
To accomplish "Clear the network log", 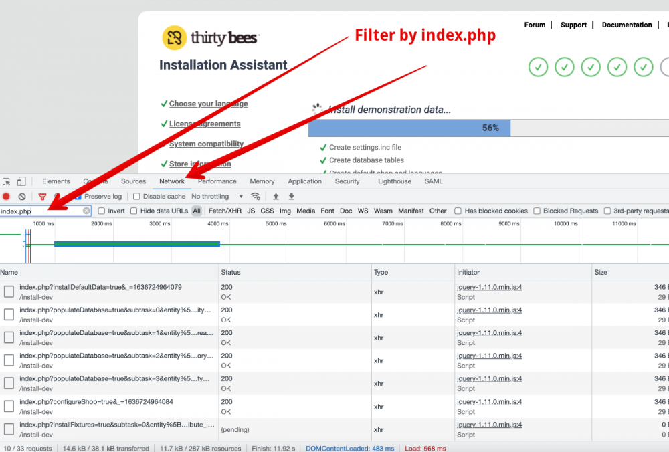I will point(22,197).
